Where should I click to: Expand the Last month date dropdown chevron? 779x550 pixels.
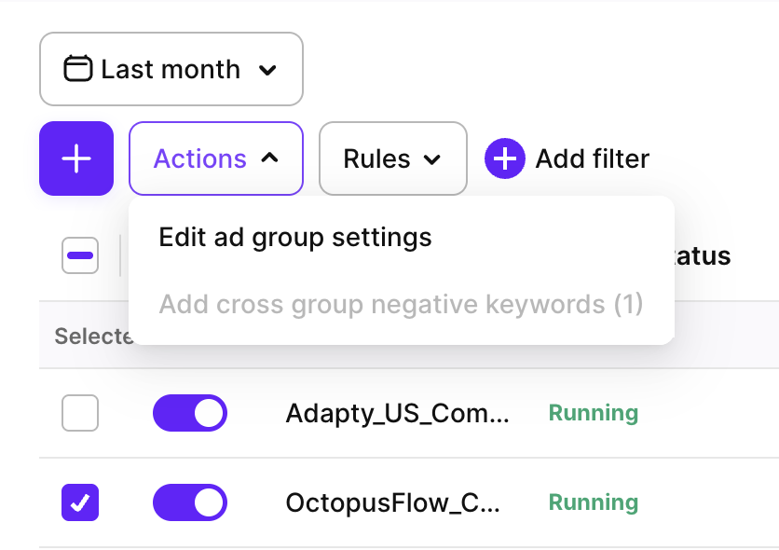[x=267, y=70]
